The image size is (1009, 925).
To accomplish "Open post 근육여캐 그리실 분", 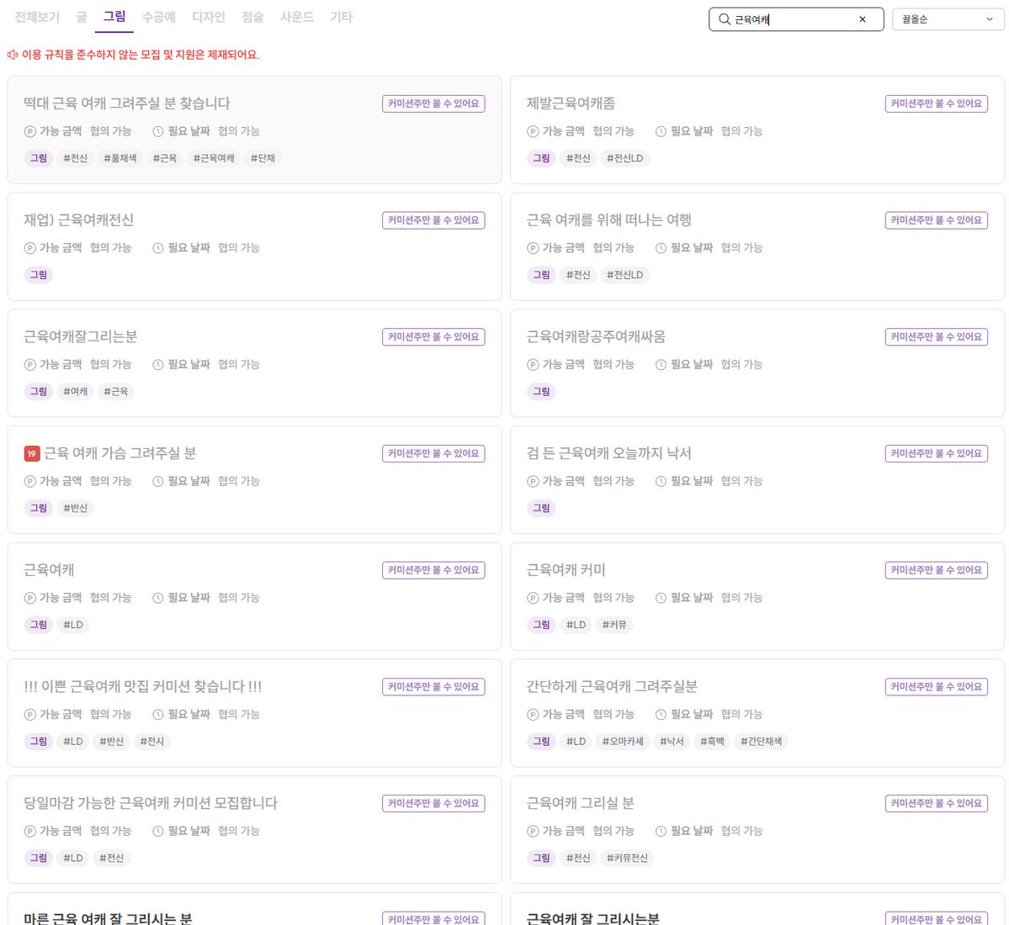I will click(581, 803).
